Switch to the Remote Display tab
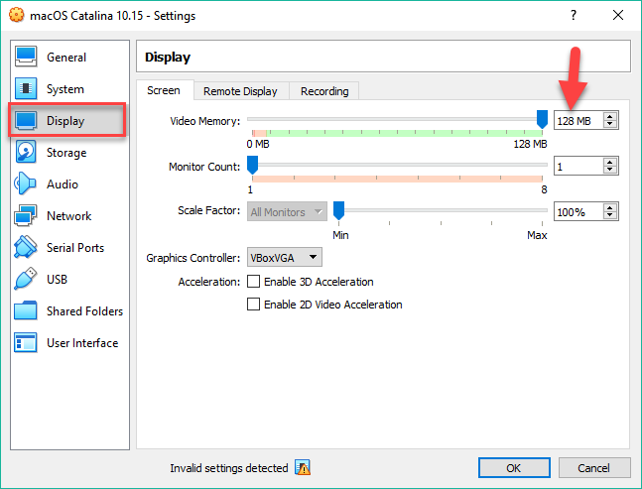This screenshot has height=489, width=642. (x=240, y=91)
